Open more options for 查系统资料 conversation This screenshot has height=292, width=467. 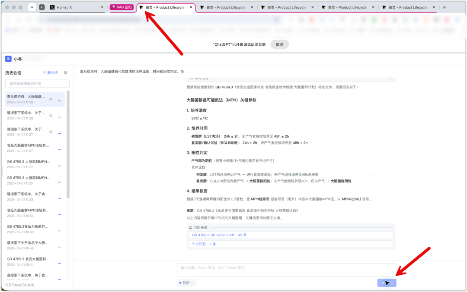(59, 101)
